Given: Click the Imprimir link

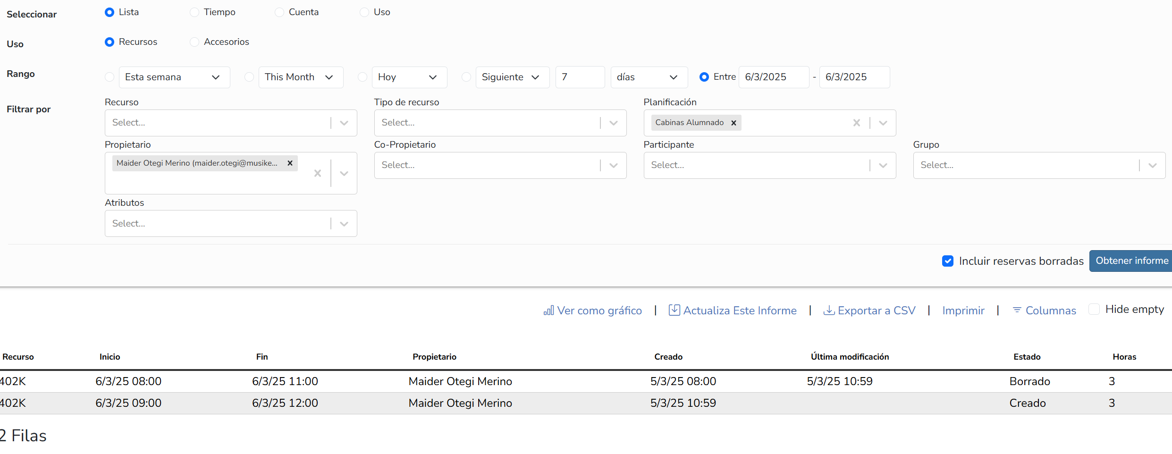Looking at the screenshot, I should coord(963,311).
